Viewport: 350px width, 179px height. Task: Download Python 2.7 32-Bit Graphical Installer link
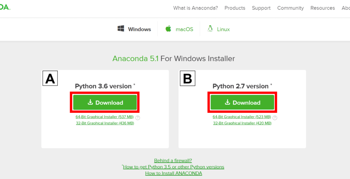click(x=242, y=123)
